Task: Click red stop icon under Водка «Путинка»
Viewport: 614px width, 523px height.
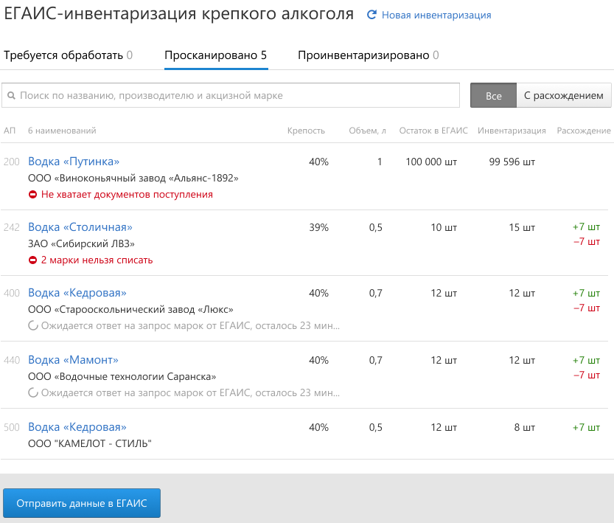Action: [x=33, y=194]
